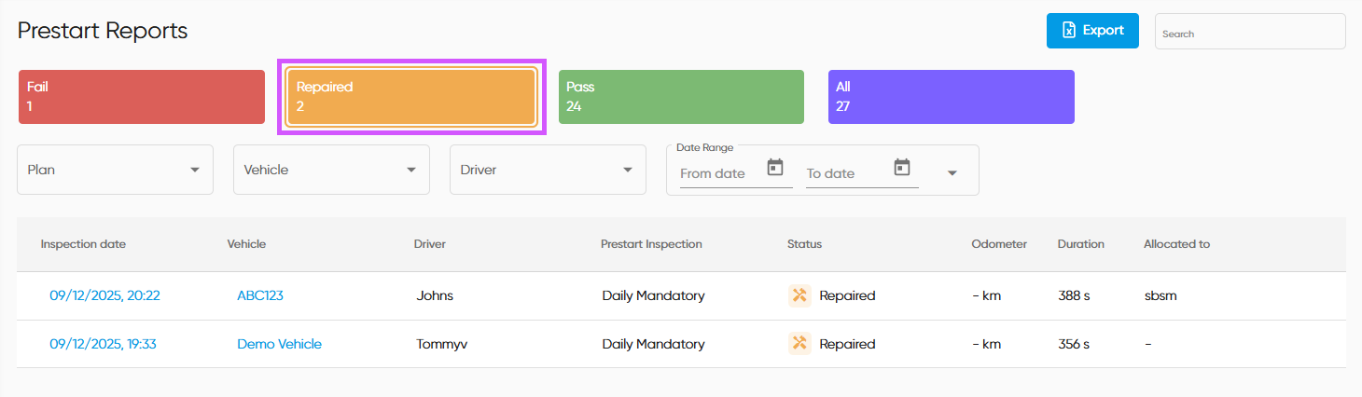Show All prestart reports tab

coord(951,97)
